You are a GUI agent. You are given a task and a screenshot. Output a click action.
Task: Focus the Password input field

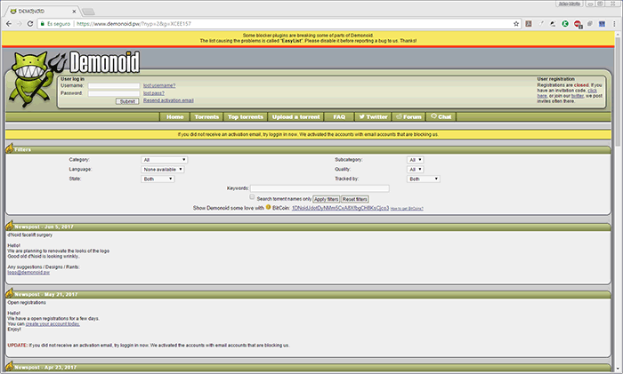click(x=114, y=93)
